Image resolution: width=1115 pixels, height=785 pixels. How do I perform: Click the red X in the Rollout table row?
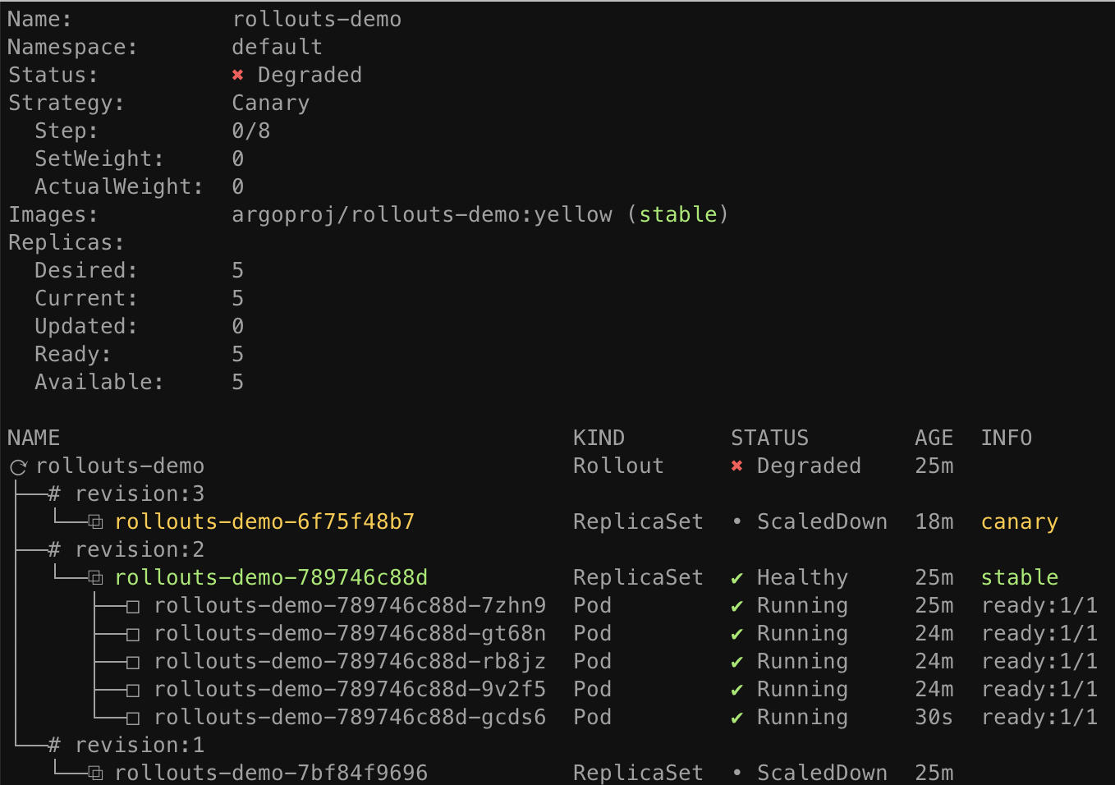click(x=736, y=466)
